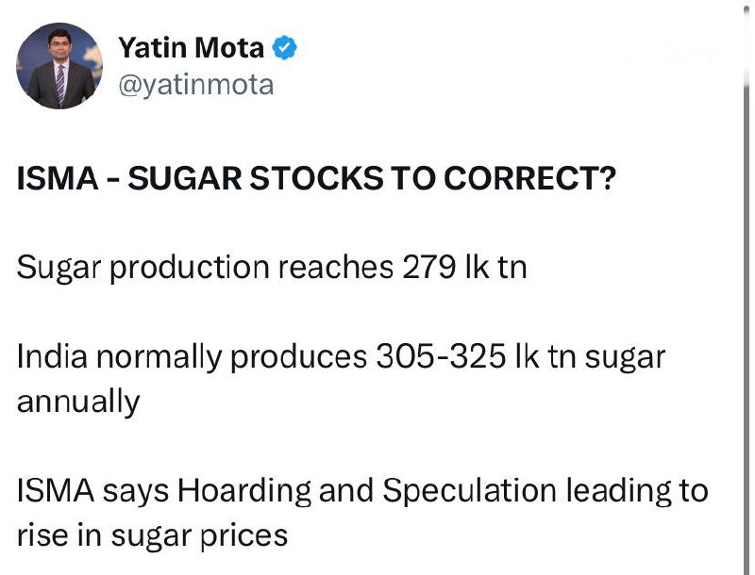This screenshot has width=755, height=575.
Task: Click the word CORRECT? in the headline
Action: [529, 178]
